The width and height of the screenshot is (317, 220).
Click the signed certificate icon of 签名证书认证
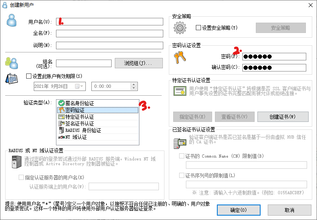(x=62, y=124)
